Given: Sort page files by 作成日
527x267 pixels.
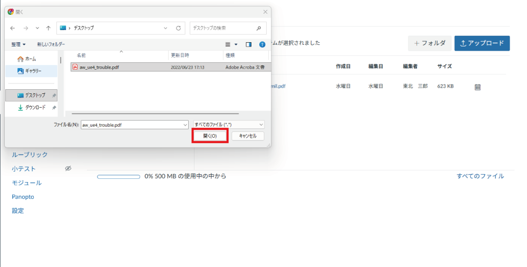Looking at the screenshot, I should pyautogui.click(x=343, y=66).
